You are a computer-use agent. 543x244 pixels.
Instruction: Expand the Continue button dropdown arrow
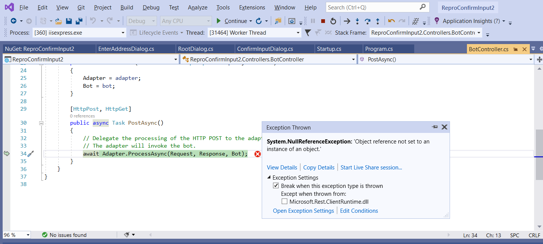point(250,21)
